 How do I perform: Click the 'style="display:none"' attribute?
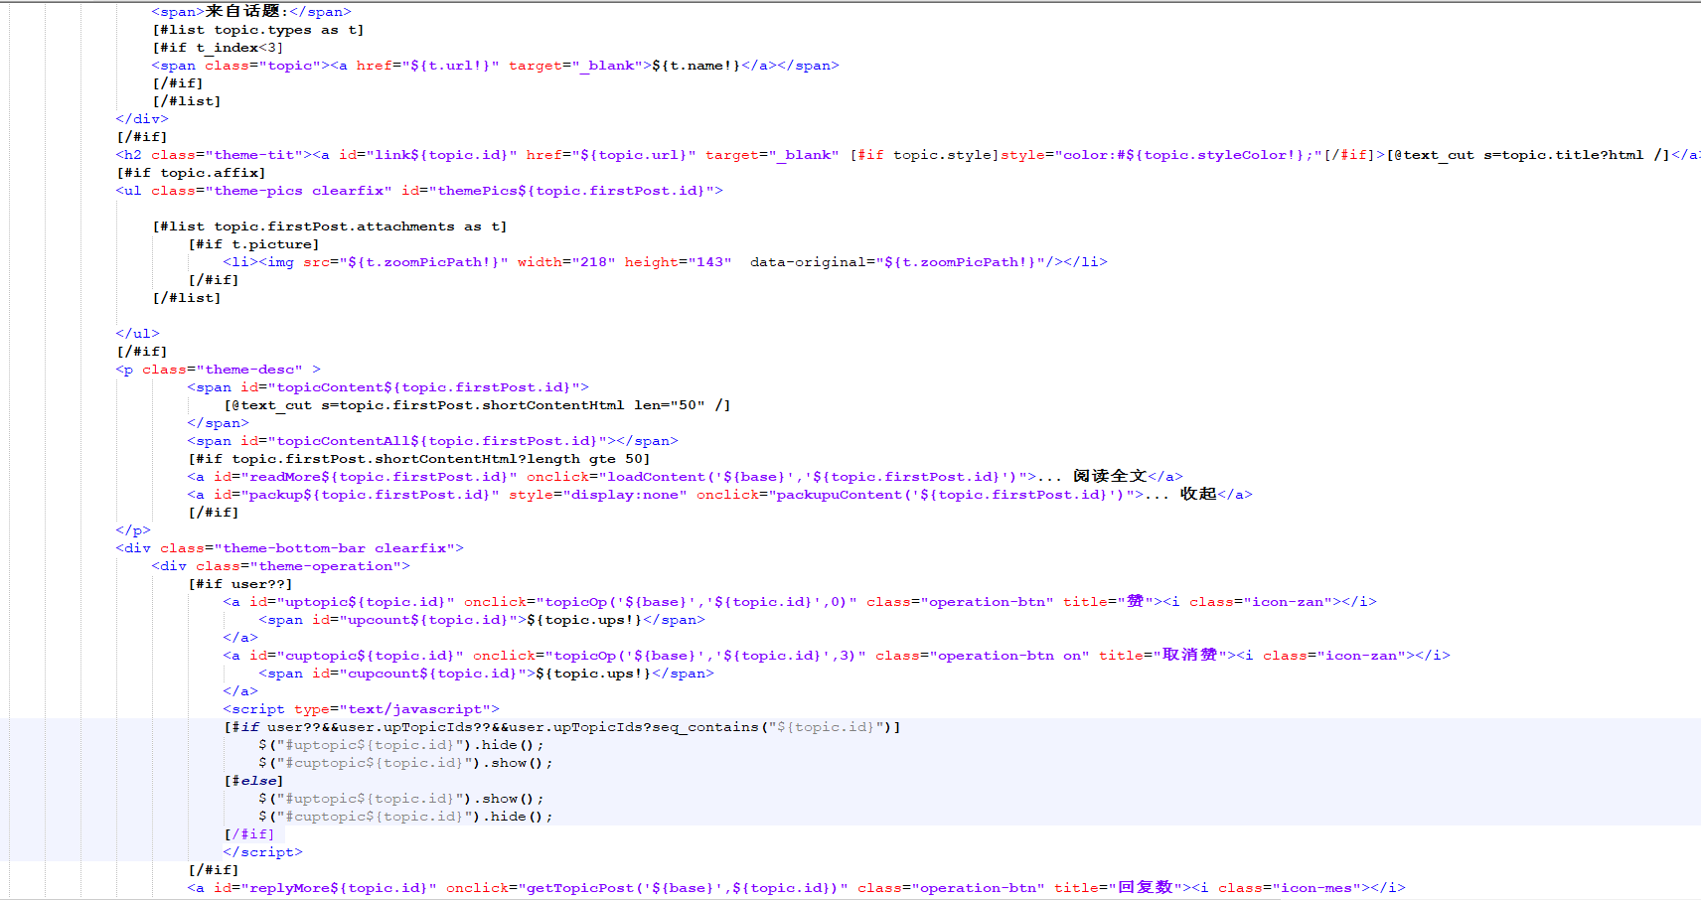click(598, 495)
